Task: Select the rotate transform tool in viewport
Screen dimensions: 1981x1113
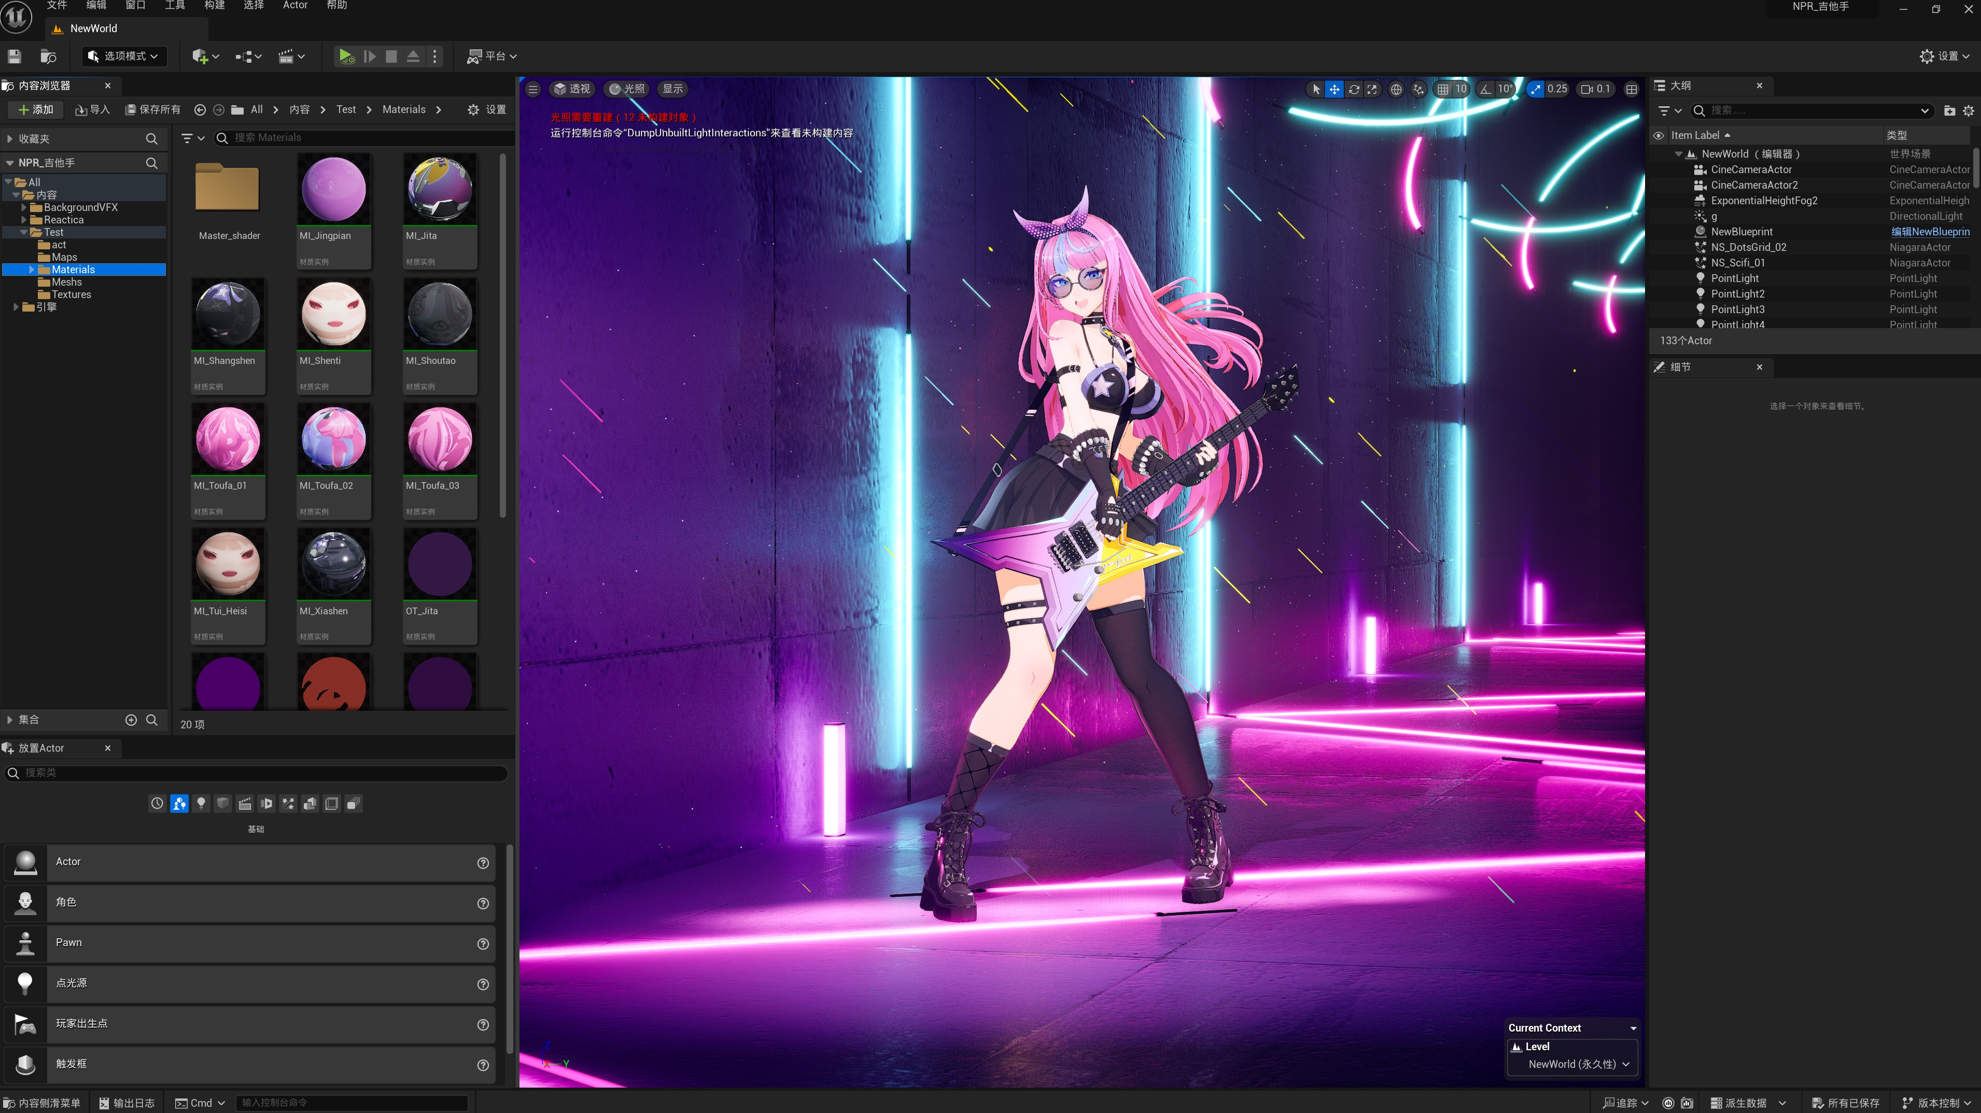Action: 1354,89
